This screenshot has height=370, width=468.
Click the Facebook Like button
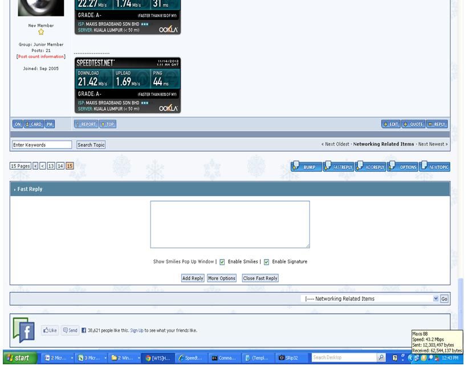(50, 330)
